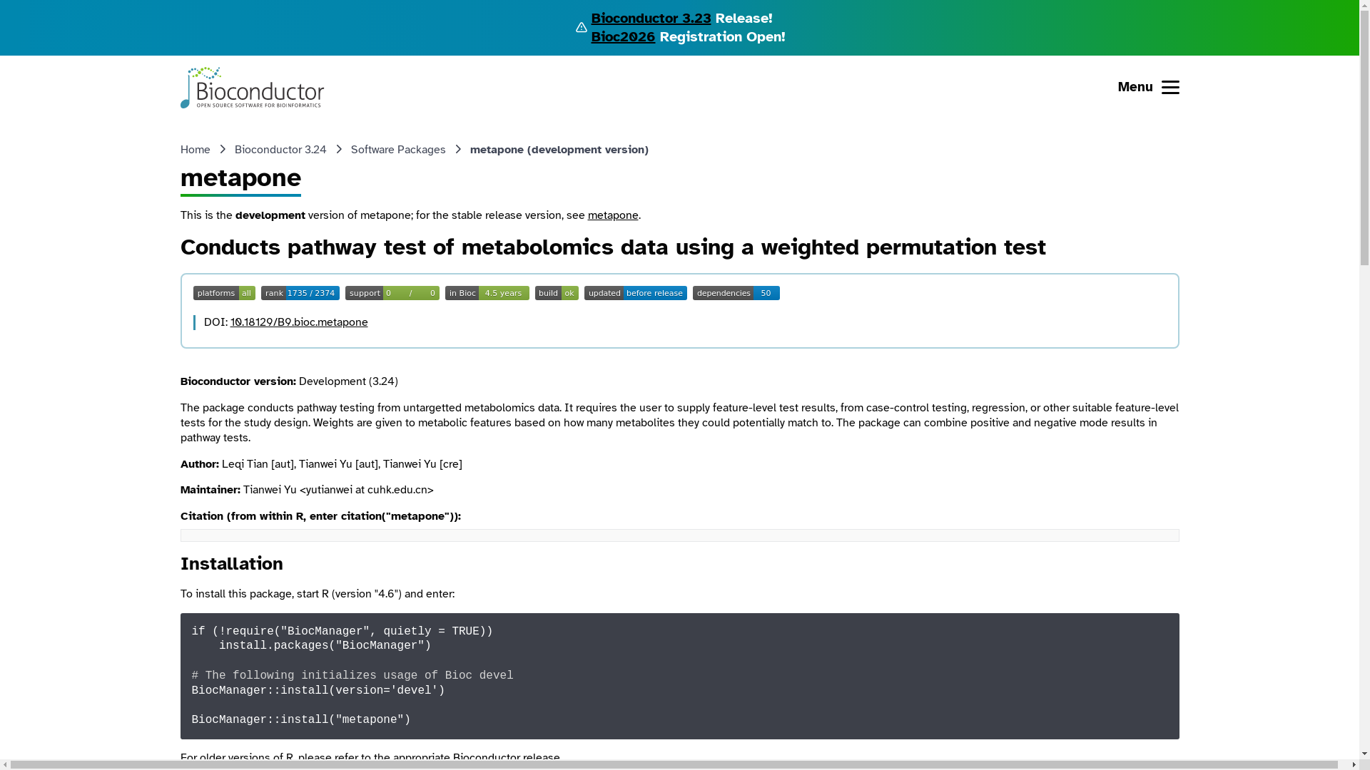This screenshot has height=770, width=1370.
Task: Click the Author Leqi Tian line
Action: [x=321, y=464]
